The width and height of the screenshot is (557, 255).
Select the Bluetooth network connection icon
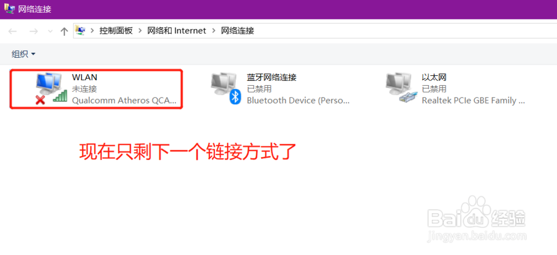coord(226,89)
